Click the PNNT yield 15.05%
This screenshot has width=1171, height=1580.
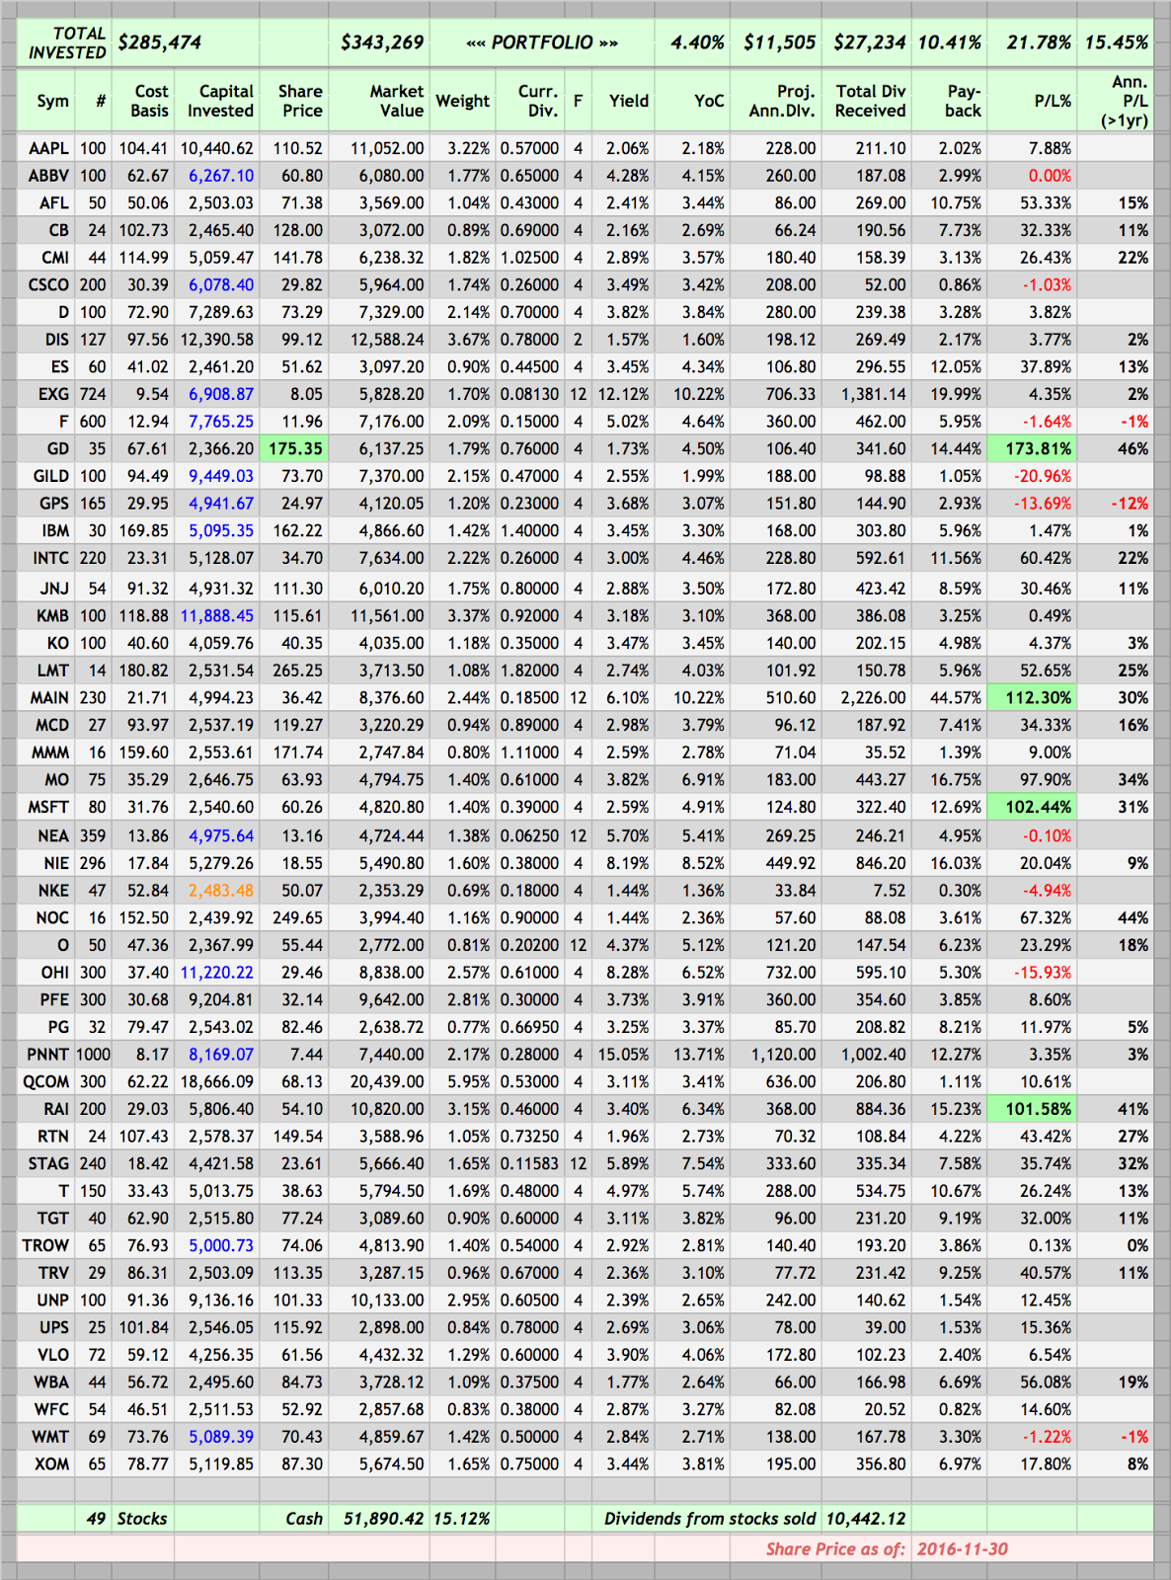coord(622,1054)
